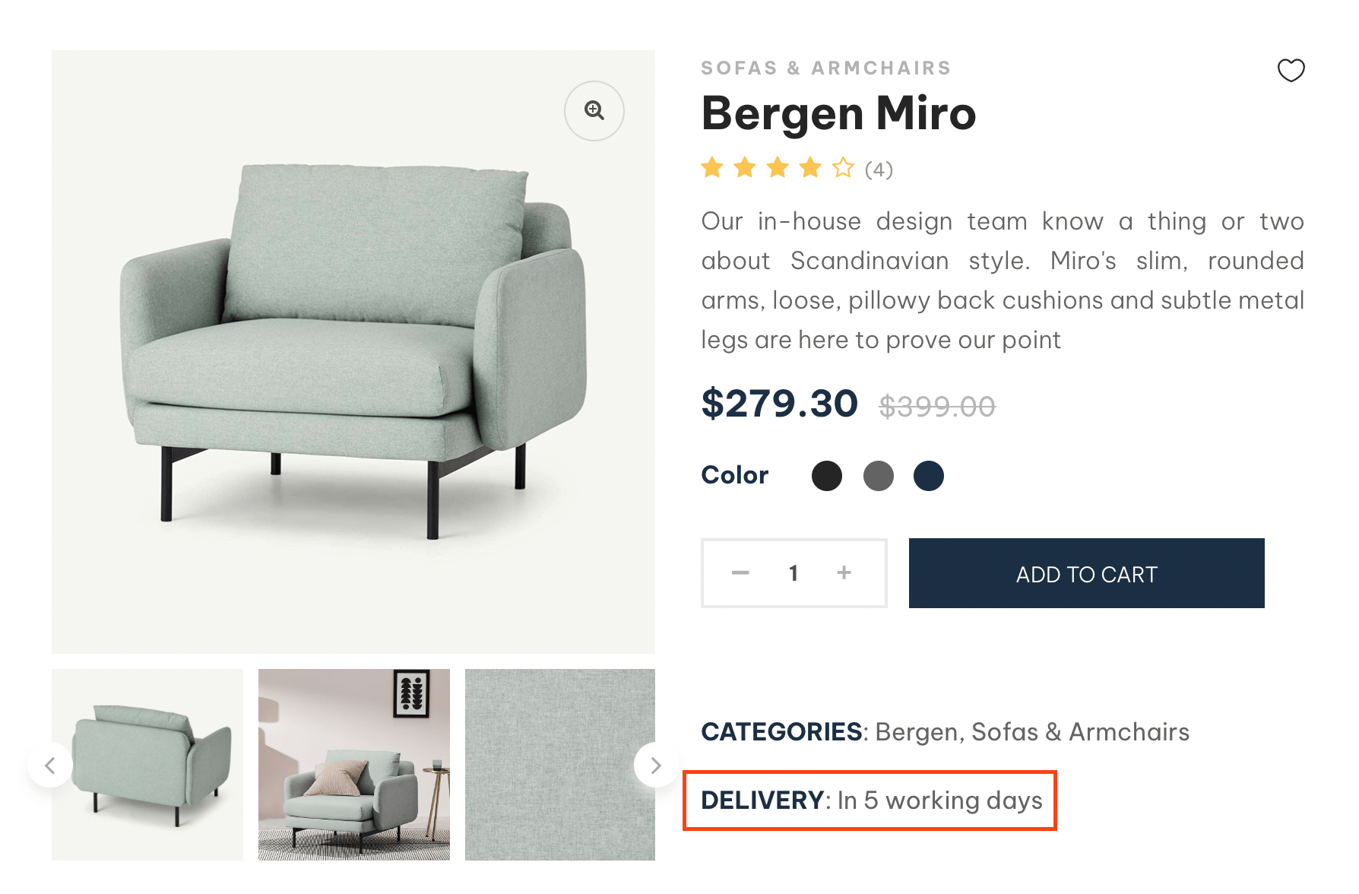The height and width of the screenshot is (894, 1359).
Task: Select the gray color swatch
Action: point(879,476)
